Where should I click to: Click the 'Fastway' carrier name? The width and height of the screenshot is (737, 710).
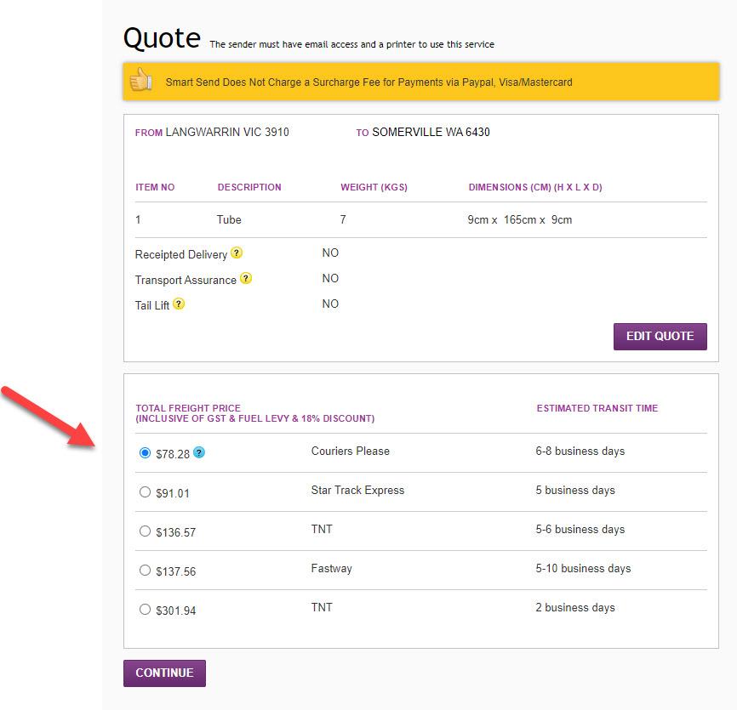coord(331,569)
